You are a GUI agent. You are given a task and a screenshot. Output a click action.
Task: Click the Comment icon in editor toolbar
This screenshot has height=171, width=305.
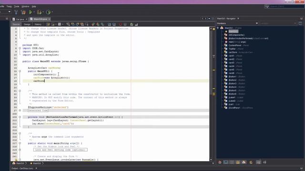132,24
